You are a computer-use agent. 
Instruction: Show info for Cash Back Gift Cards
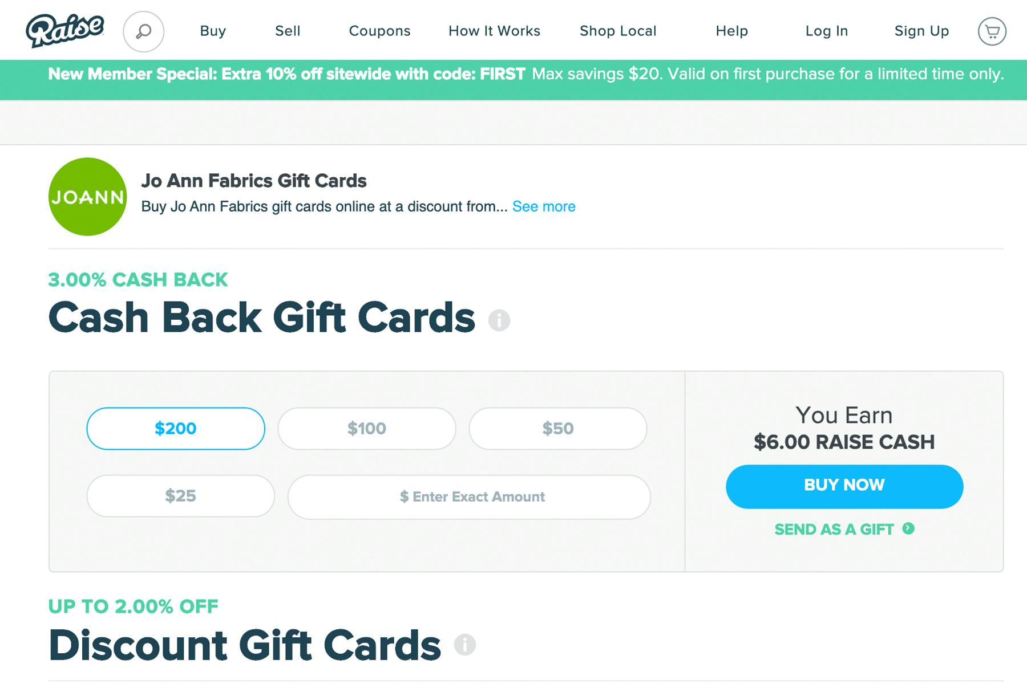pyautogui.click(x=499, y=320)
